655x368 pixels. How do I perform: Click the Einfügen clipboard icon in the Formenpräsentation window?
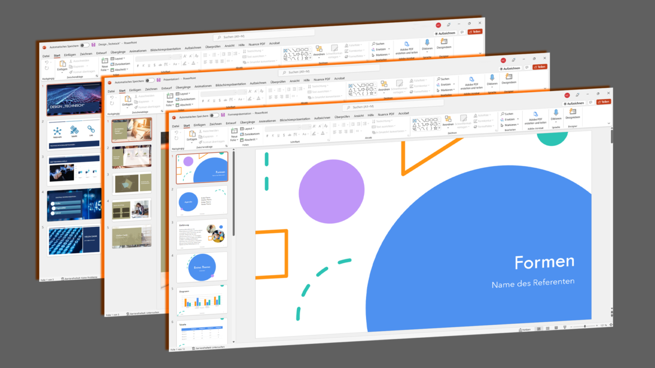click(192, 133)
